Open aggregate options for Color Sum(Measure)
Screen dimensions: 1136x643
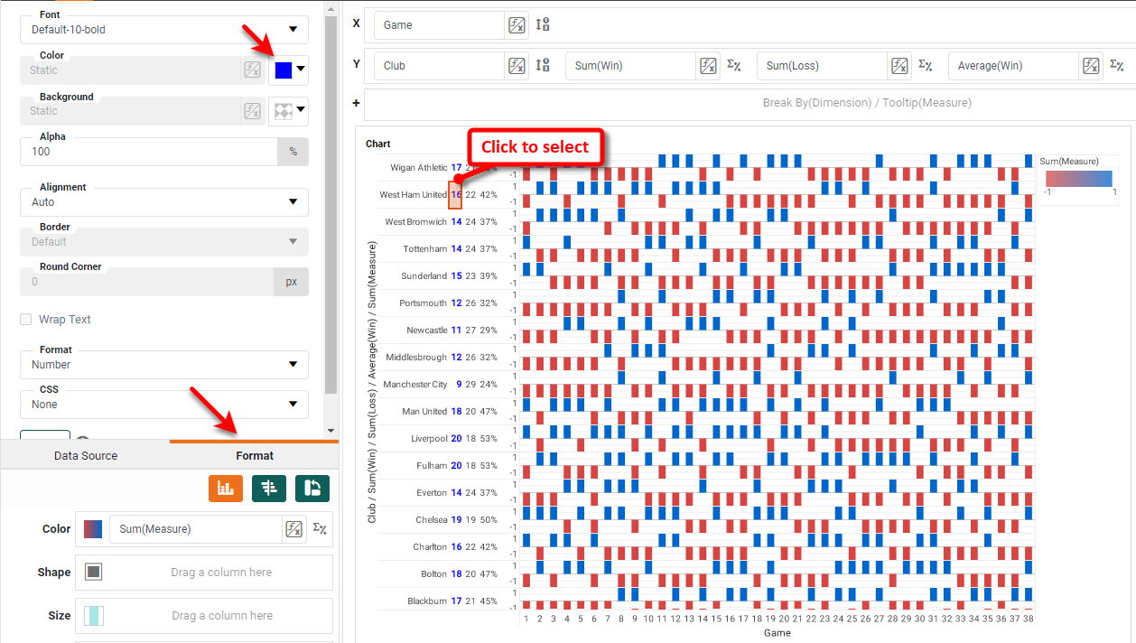pyautogui.click(x=320, y=529)
